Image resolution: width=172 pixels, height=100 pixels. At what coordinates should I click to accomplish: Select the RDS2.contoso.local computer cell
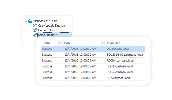[126, 72]
